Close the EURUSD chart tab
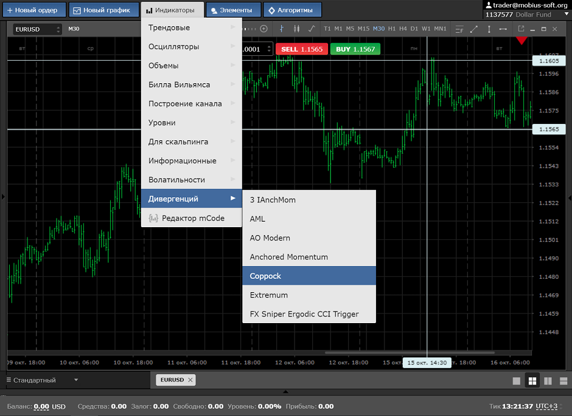 [x=190, y=380]
